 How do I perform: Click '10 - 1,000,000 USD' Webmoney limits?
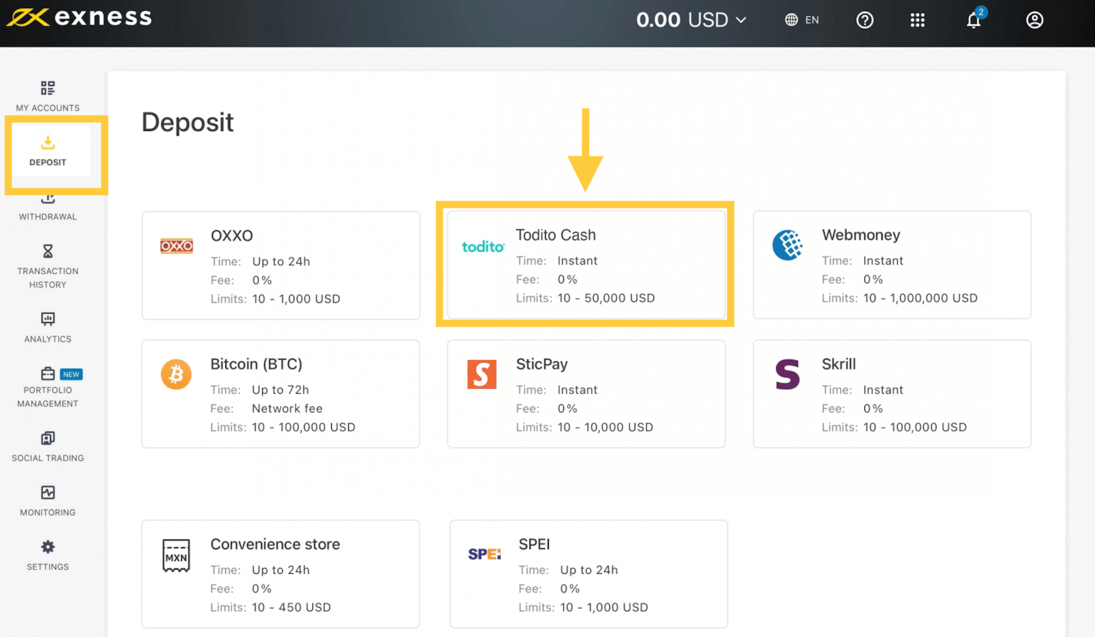coord(920,298)
